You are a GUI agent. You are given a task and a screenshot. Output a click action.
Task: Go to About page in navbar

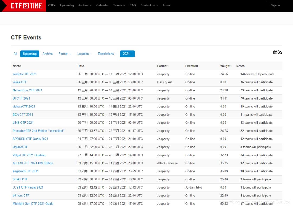(167, 5)
